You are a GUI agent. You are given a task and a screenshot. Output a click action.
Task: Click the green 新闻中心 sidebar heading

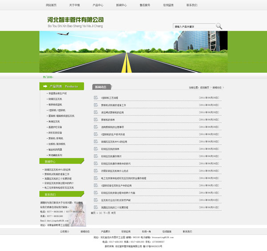[62, 161]
